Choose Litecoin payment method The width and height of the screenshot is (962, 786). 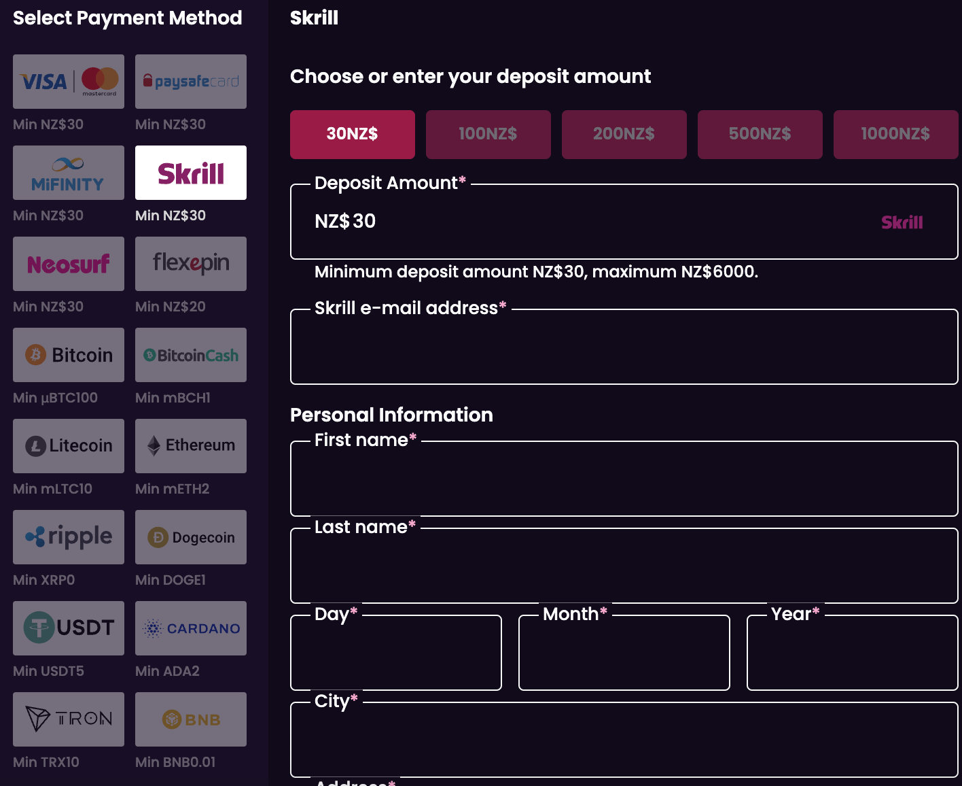[x=69, y=446]
